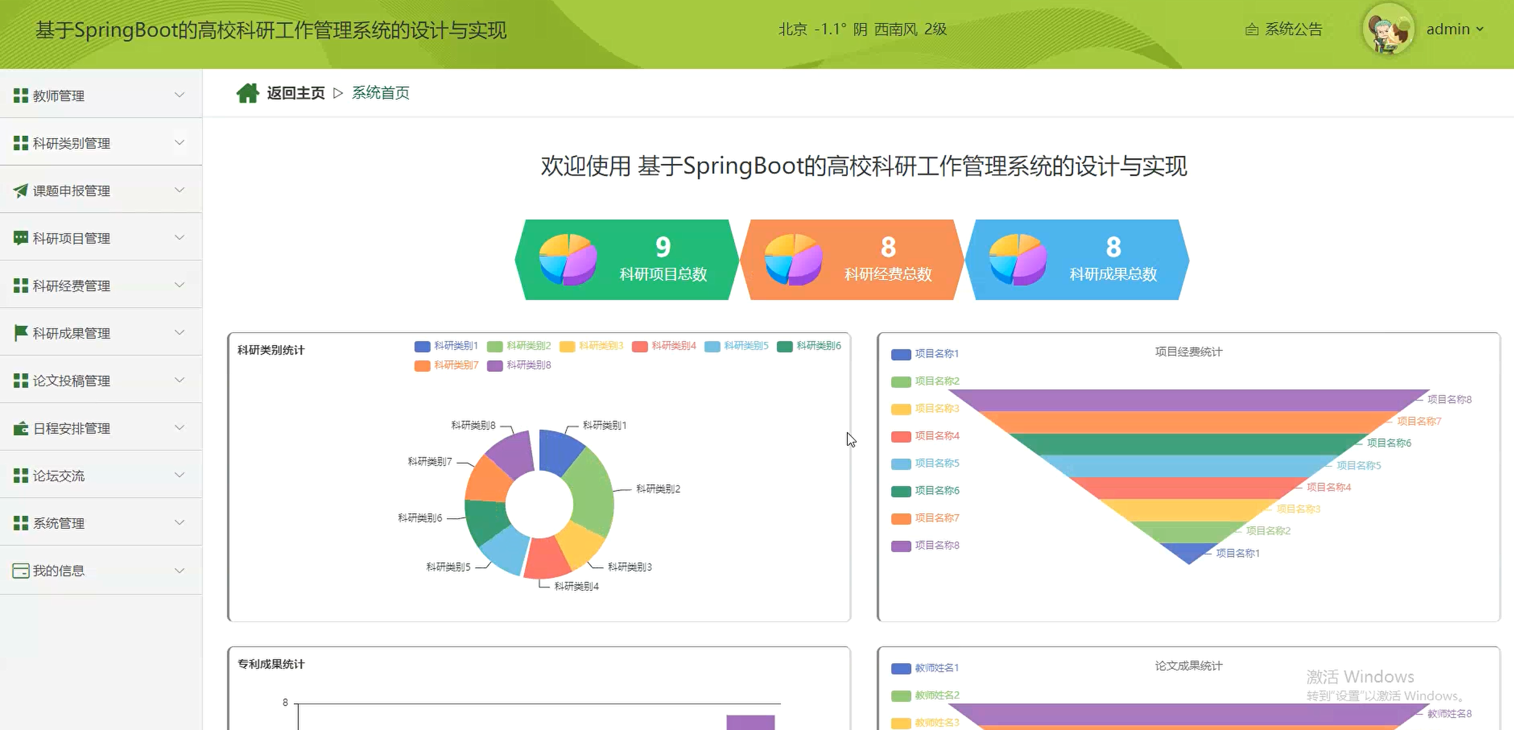Open the 科研项目管理 menu item

[101, 238]
